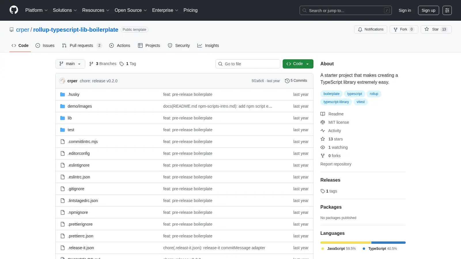
Task: Expand the Open Source menu
Action: point(131,10)
